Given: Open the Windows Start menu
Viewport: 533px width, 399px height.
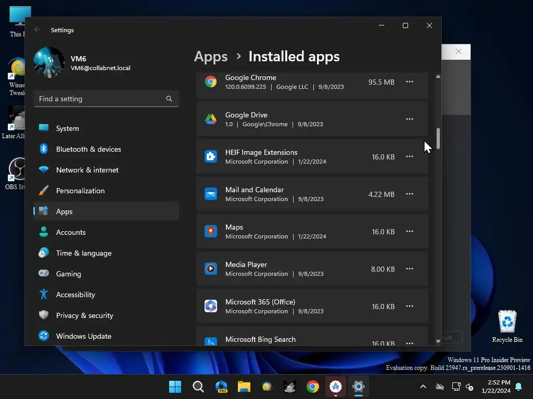Looking at the screenshot, I should pos(175,387).
